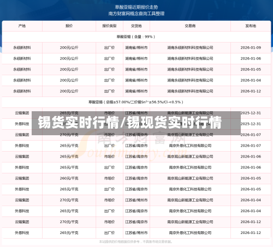Select the delivery place in the 200元/公斤 2026-01-12 row
Viewport: 273px width, 247px height.
click(136, 91)
